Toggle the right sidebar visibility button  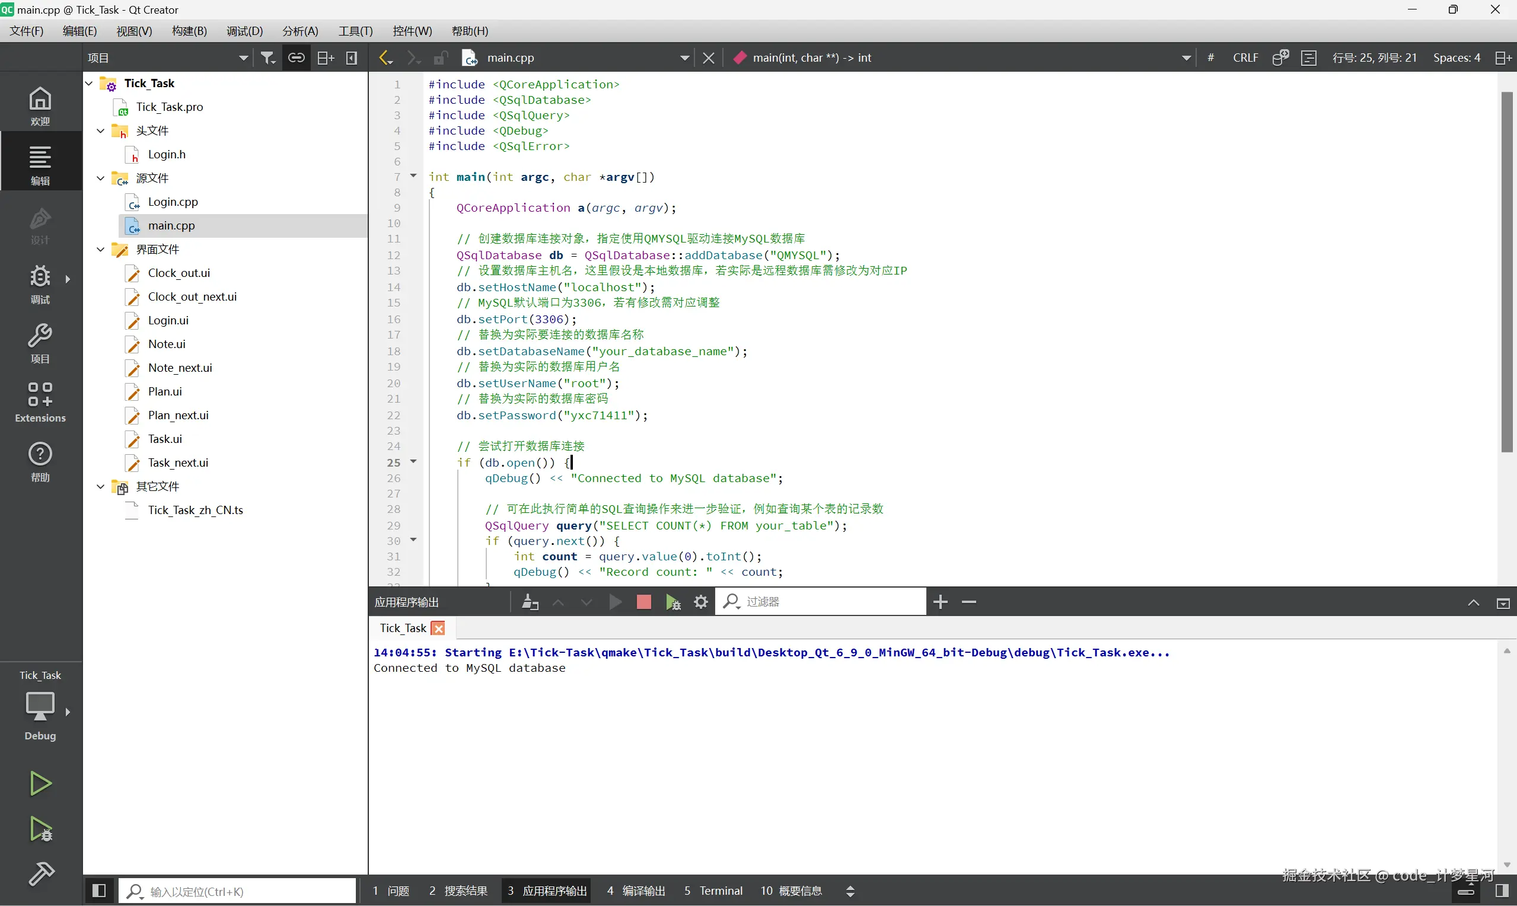click(x=1502, y=890)
